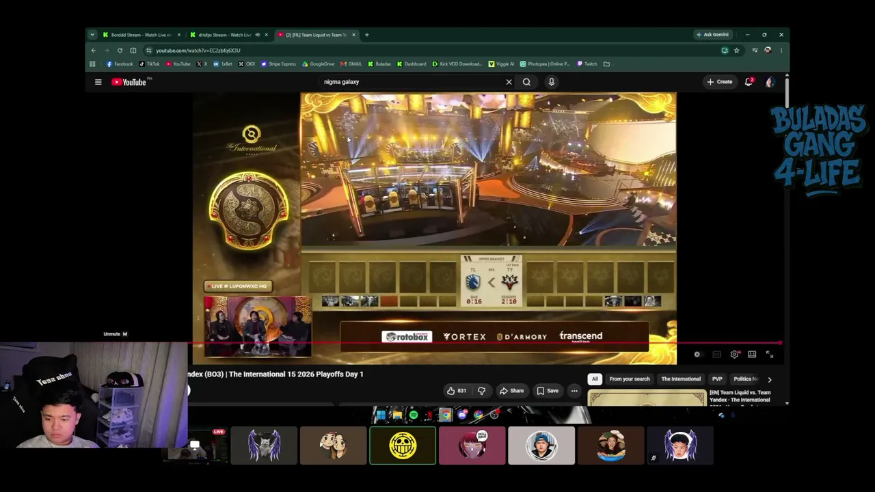Open TikTok bookmark

[x=149, y=64]
